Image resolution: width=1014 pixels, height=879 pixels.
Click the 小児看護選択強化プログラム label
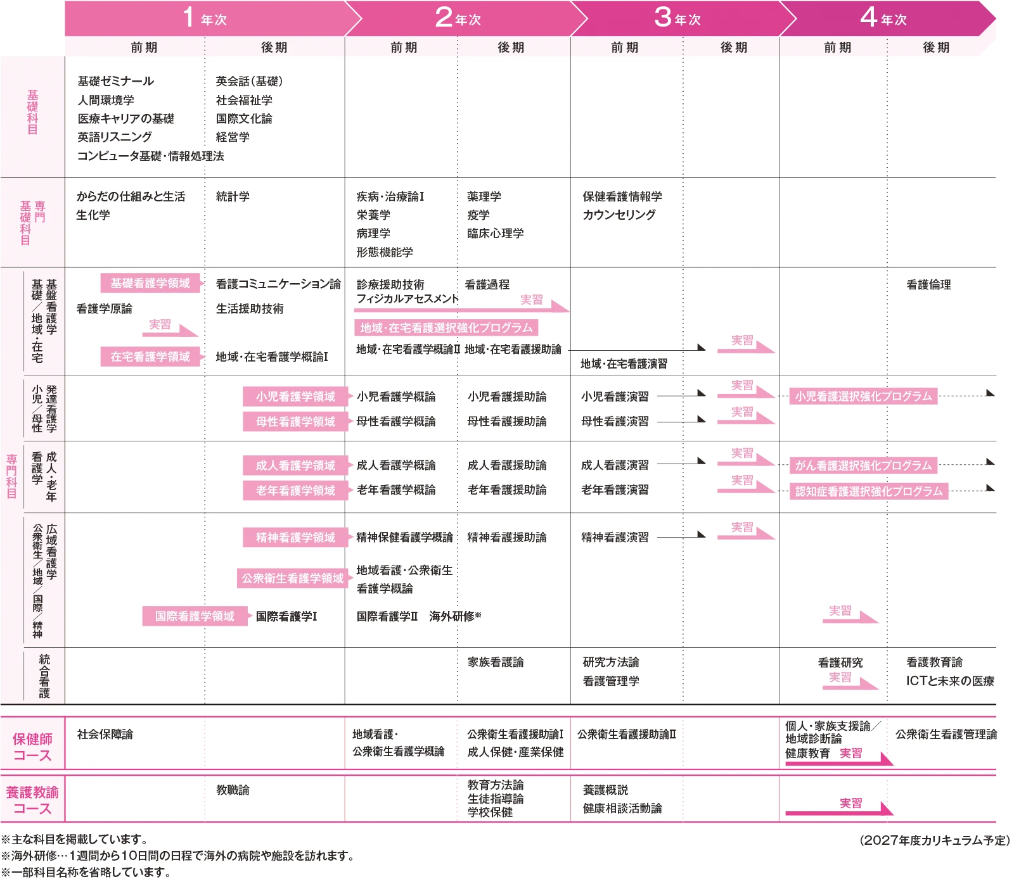click(x=863, y=396)
